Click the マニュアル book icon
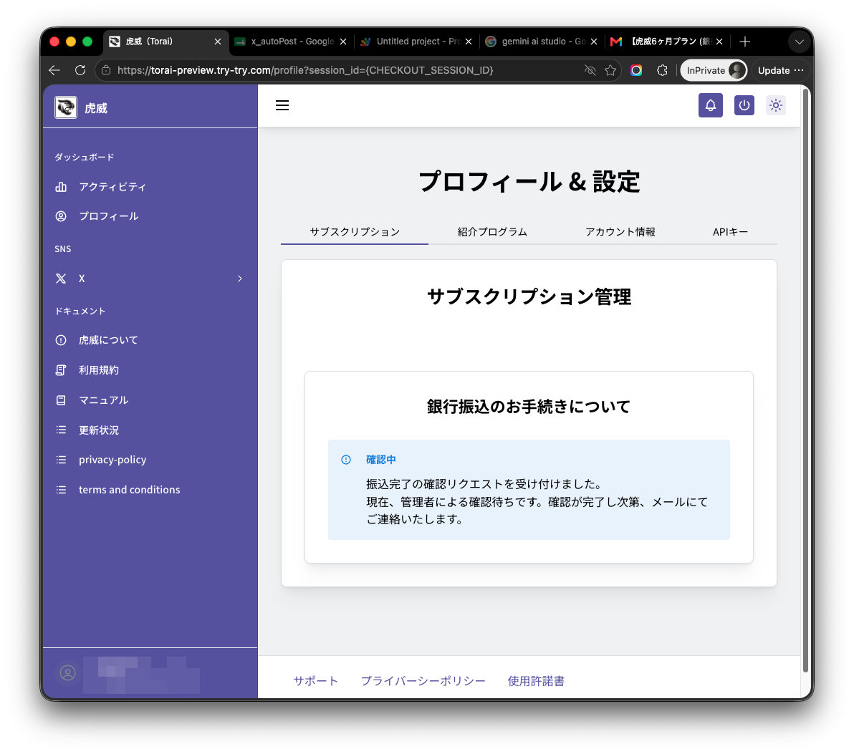854x754 pixels. click(x=61, y=400)
